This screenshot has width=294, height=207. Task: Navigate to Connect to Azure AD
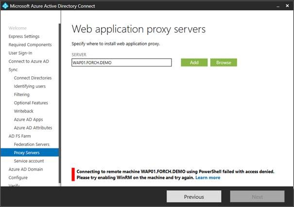29,62
